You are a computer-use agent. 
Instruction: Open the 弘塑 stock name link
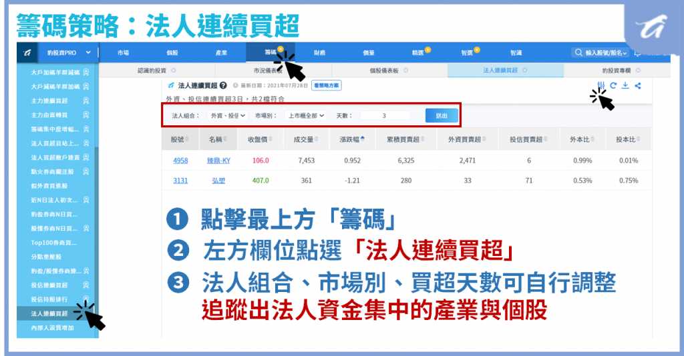coord(218,181)
